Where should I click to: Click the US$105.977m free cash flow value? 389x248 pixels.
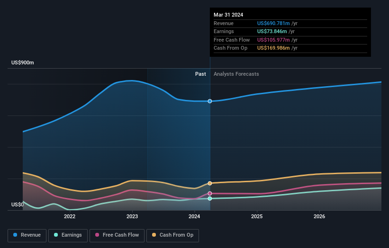coord(273,40)
